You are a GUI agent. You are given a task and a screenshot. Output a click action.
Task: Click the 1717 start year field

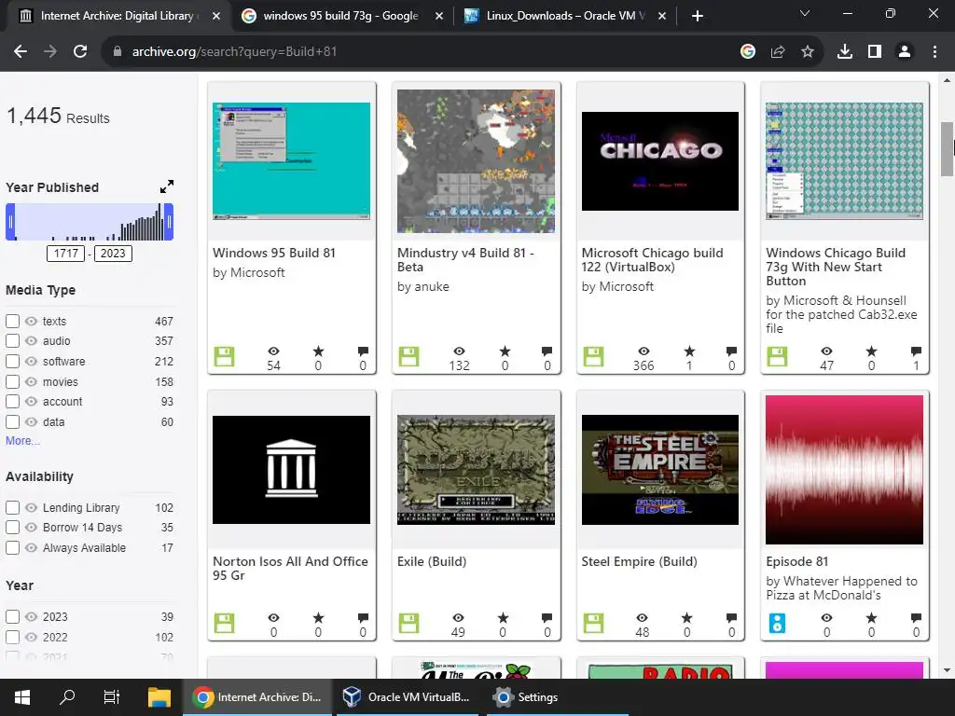(x=66, y=254)
